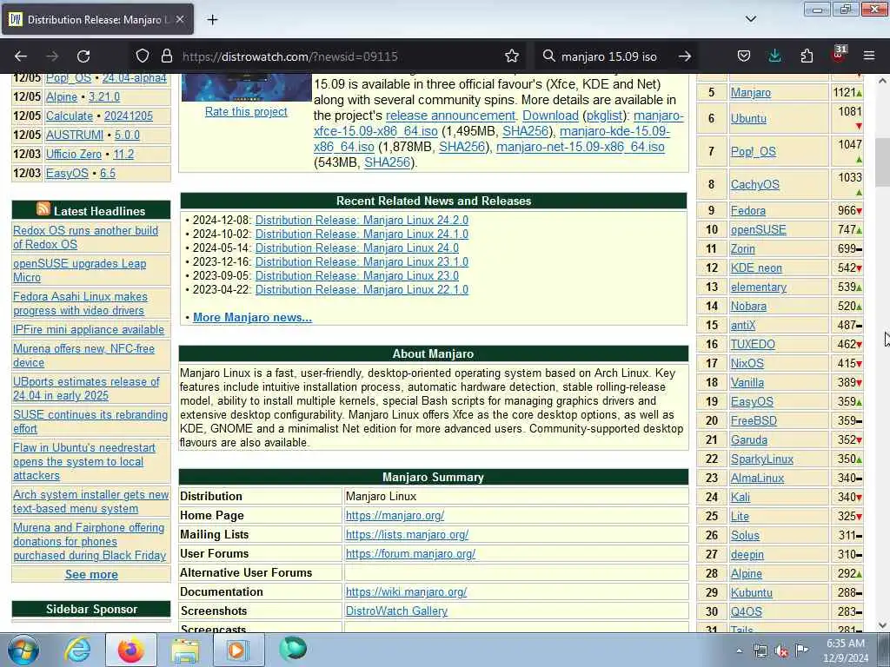The height and width of the screenshot is (667, 890).
Task: Open the EasyOS 6.5 release link
Action: click(107, 173)
